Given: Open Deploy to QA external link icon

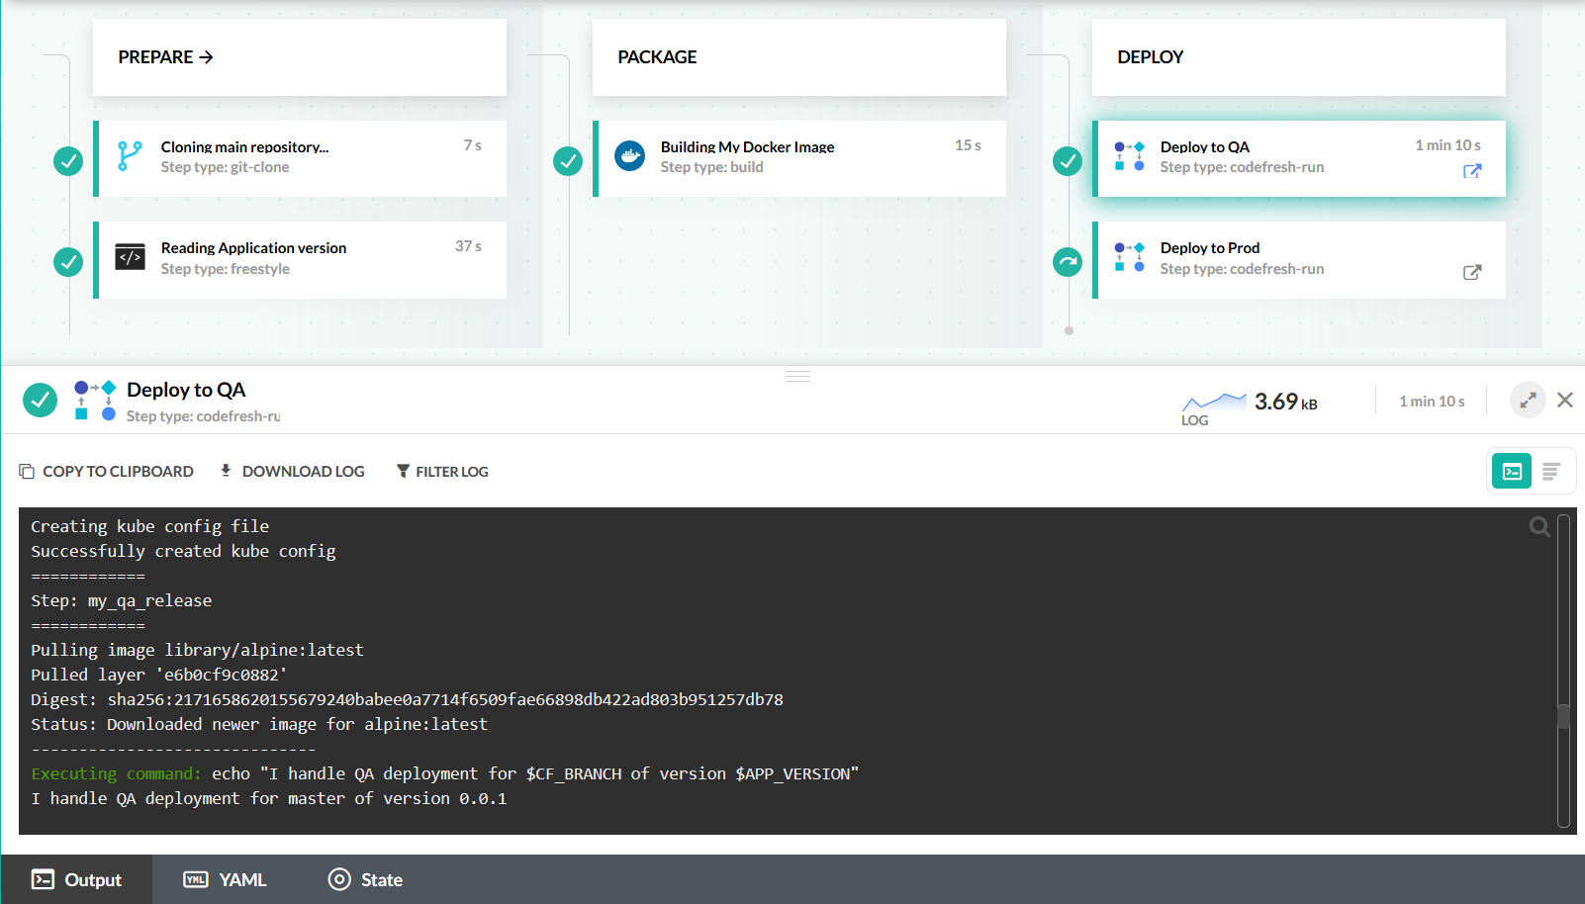Looking at the screenshot, I should 1472,171.
